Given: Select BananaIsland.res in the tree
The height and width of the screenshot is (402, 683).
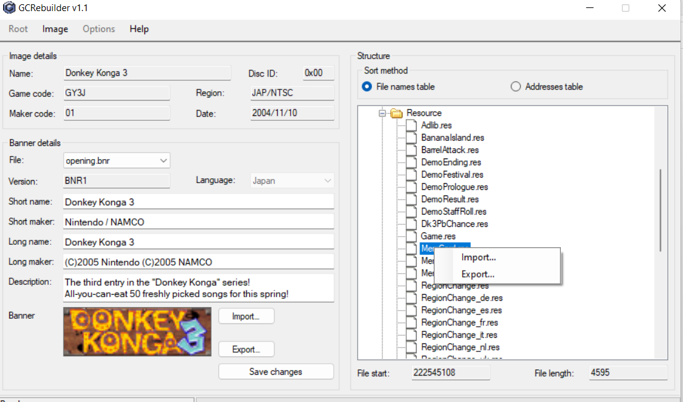Looking at the screenshot, I should point(453,137).
